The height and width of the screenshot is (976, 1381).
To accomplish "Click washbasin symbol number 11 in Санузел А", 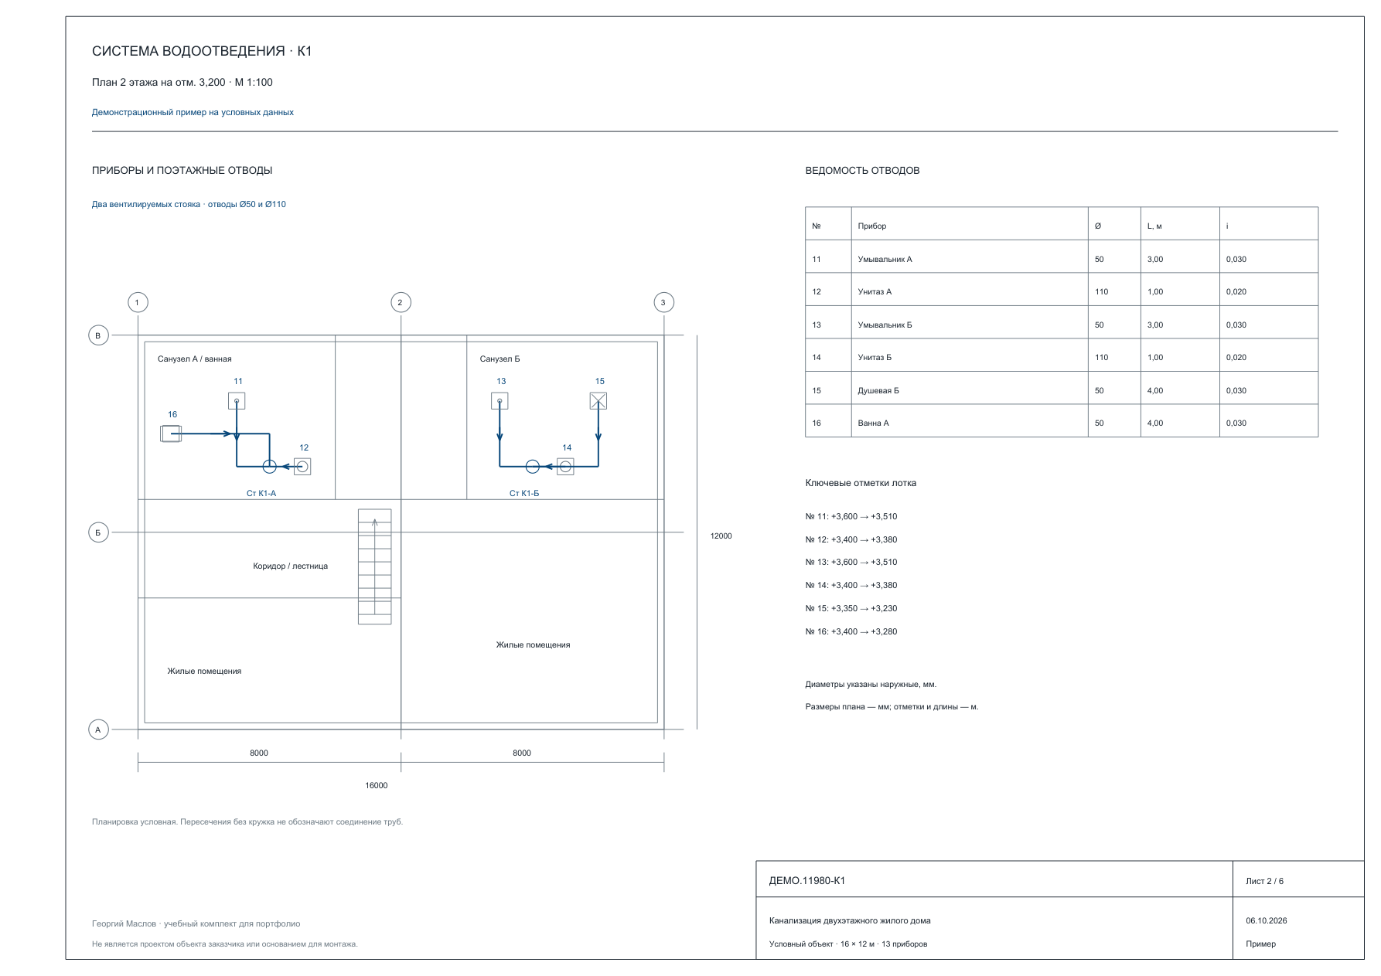I will point(237,401).
